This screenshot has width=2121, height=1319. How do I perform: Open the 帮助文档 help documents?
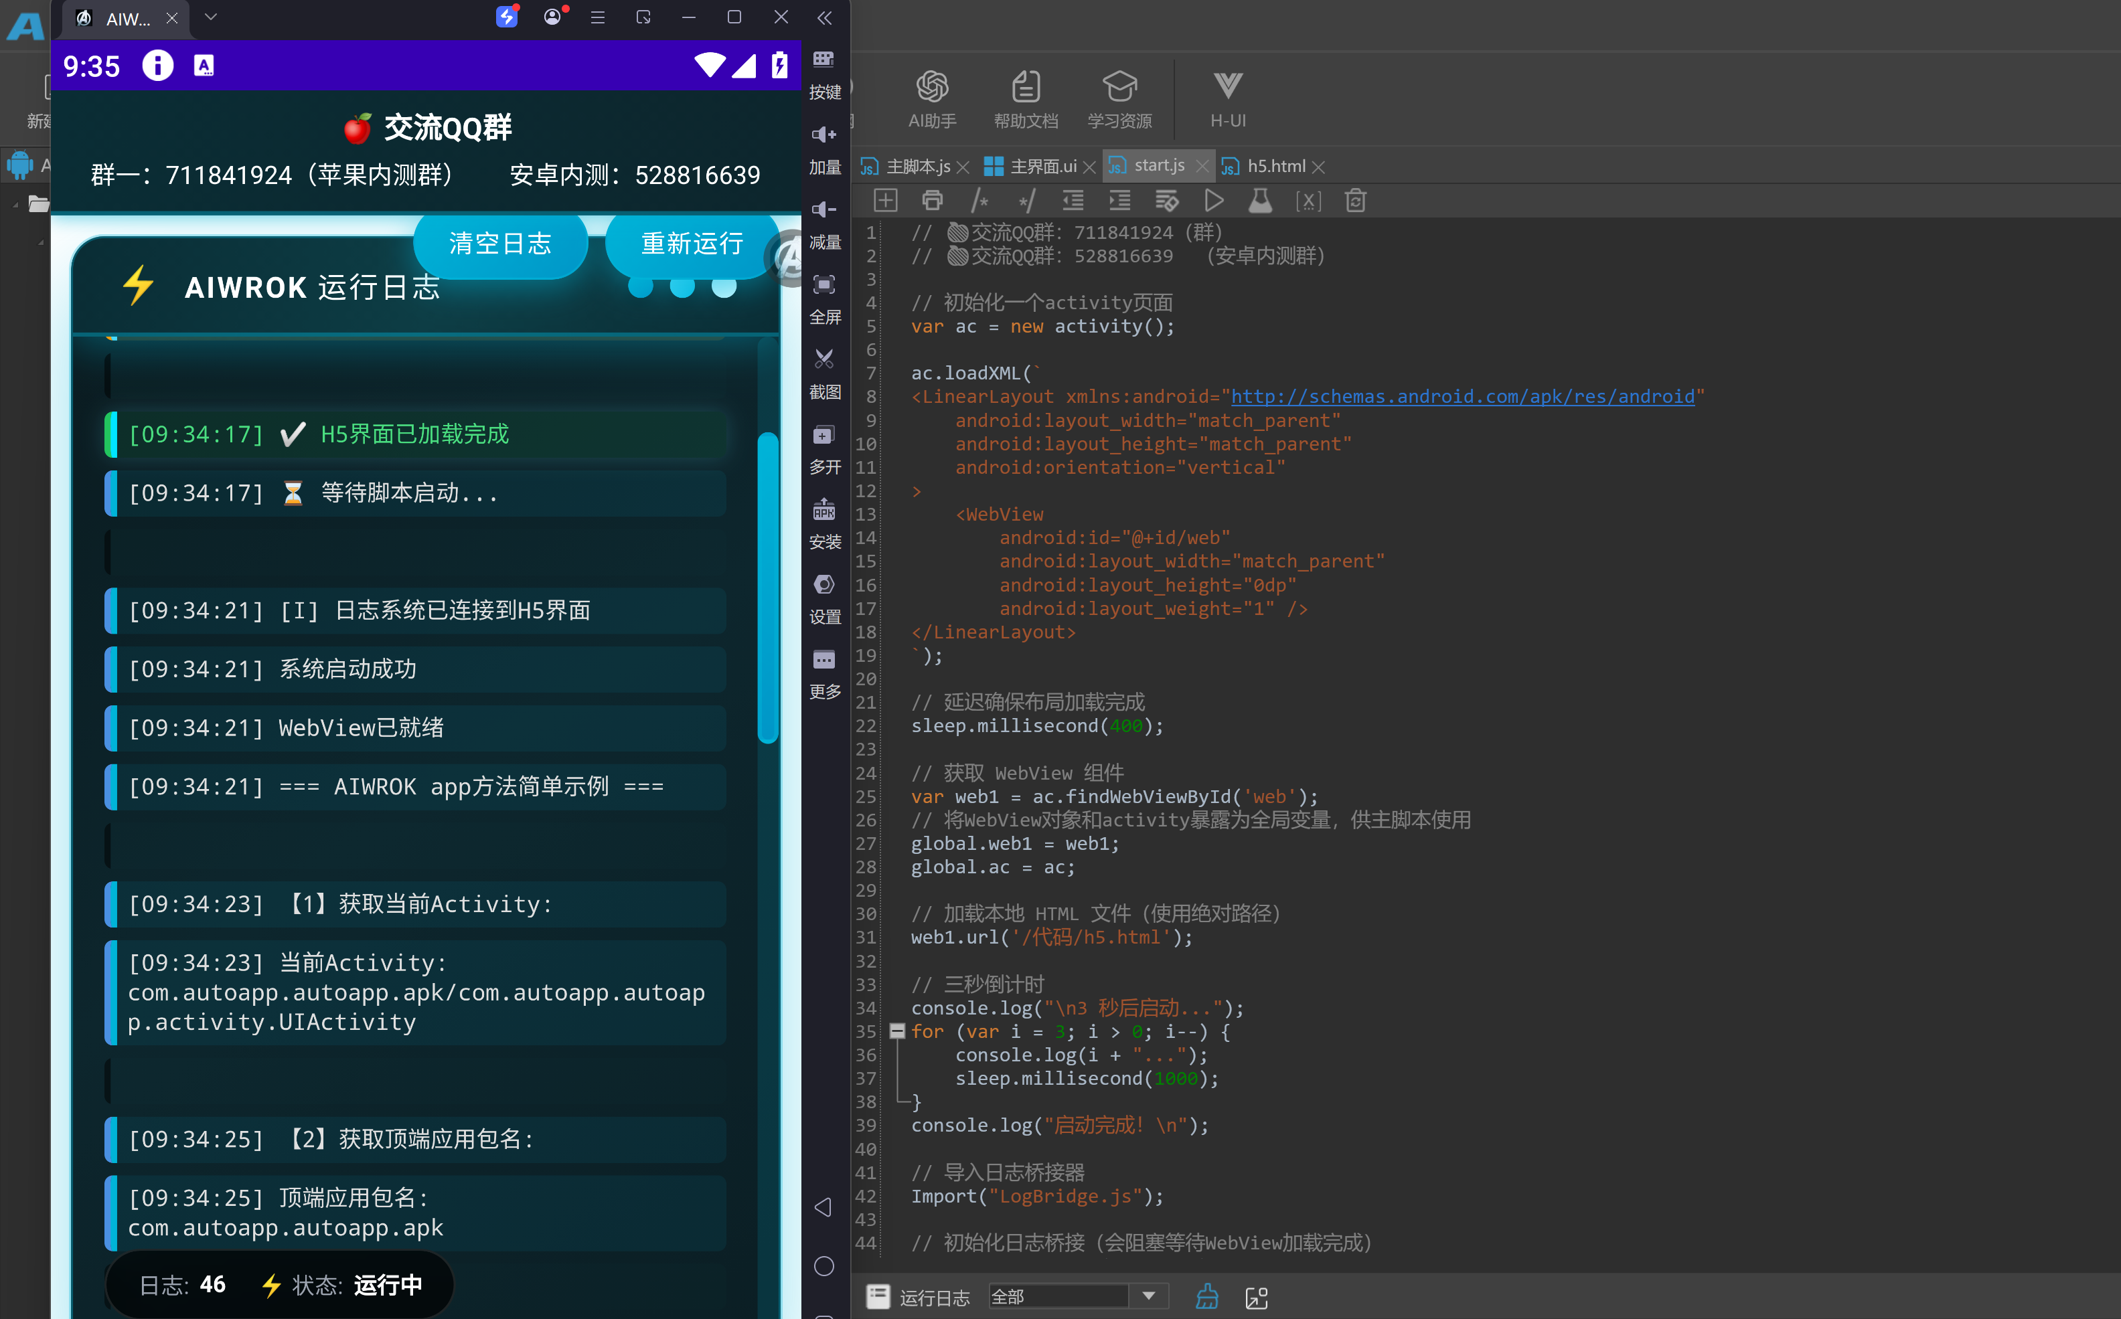[x=1026, y=98]
